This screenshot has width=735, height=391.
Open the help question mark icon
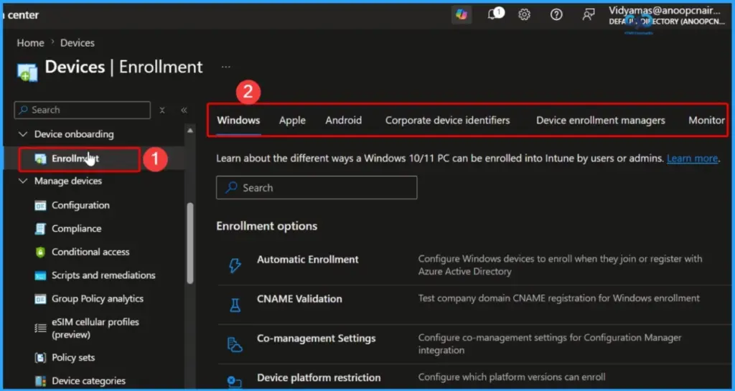point(556,14)
